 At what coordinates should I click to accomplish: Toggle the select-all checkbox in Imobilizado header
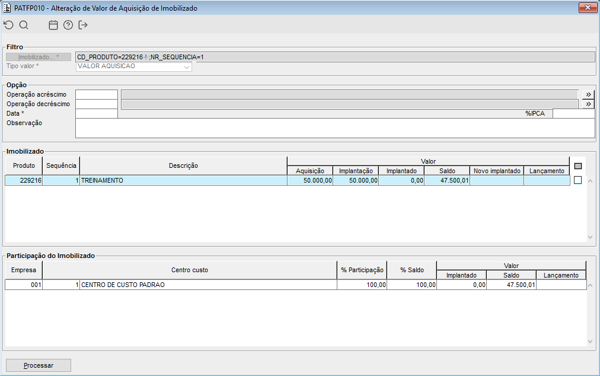pos(578,166)
